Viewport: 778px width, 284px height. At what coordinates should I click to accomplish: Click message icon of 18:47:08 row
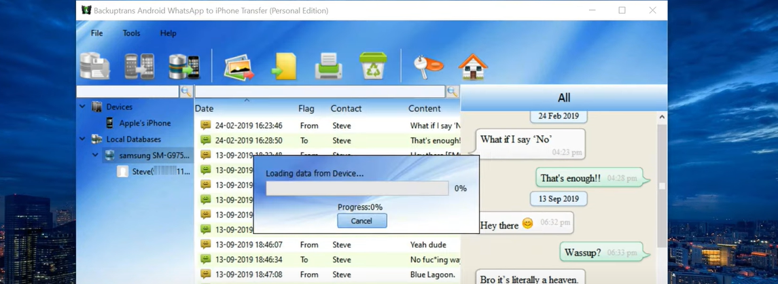click(205, 274)
